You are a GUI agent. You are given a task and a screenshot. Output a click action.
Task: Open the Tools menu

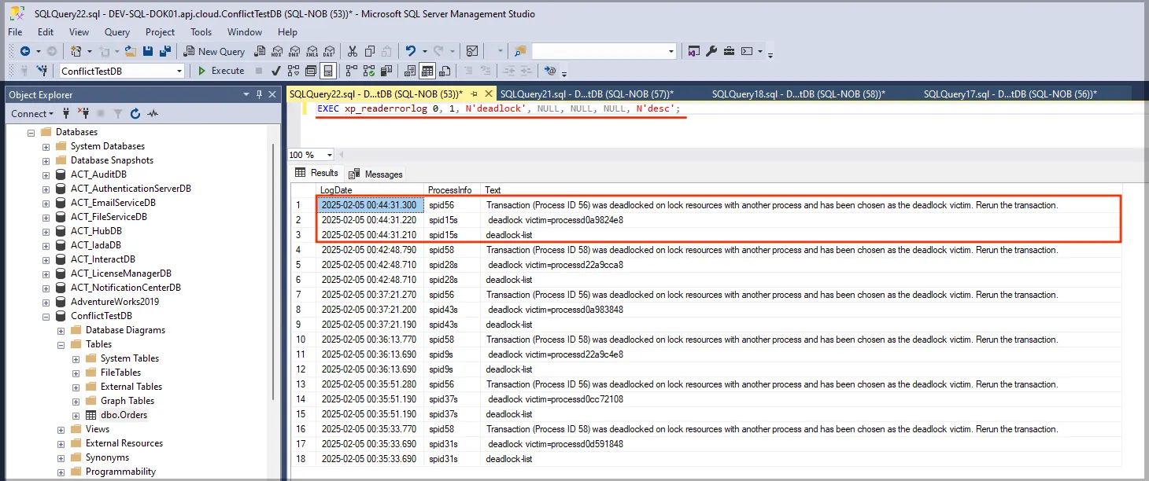(201, 32)
